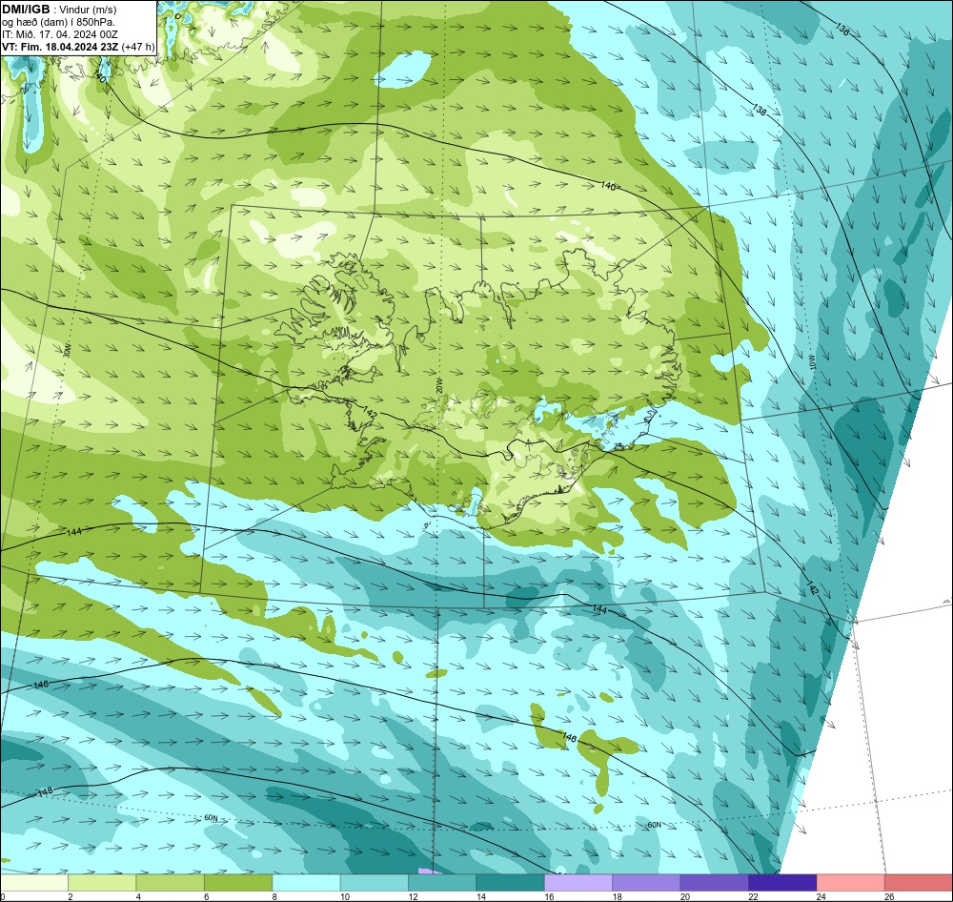Click the 'IT: Mið. 17. 04. 2024 00Z' line
Image resolution: width=953 pixels, height=902 pixels.
click(x=59, y=34)
